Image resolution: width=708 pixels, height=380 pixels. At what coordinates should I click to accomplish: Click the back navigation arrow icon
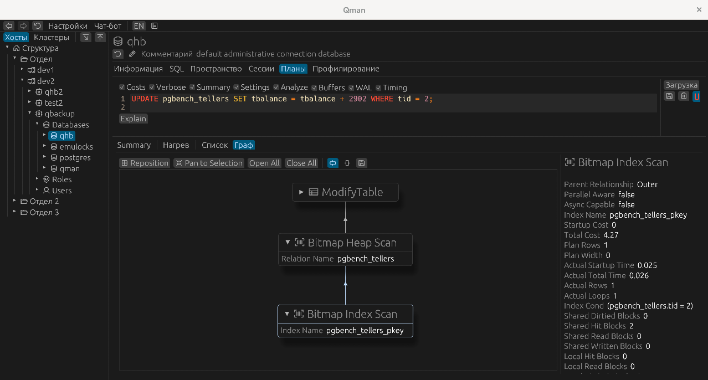pyautogui.click(x=9, y=26)
